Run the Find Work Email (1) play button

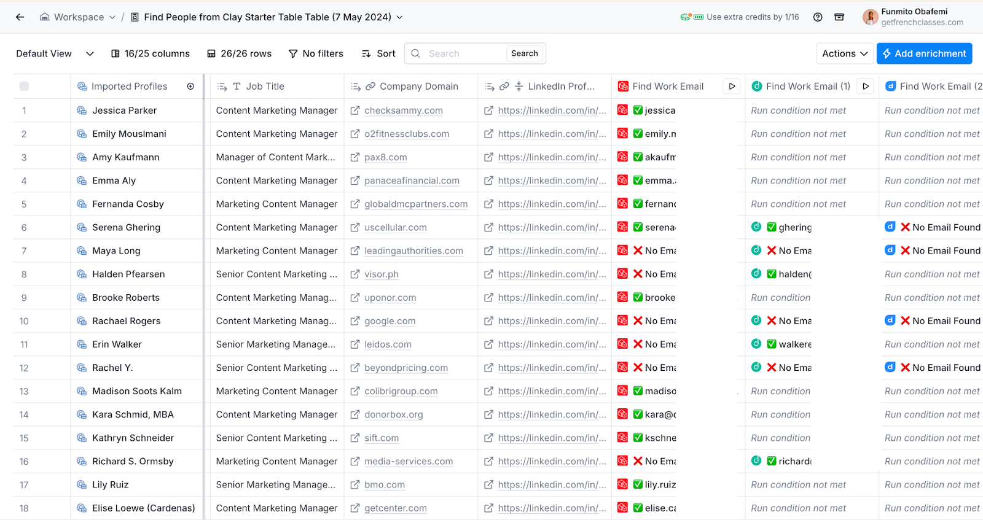[x=866, y=87]
